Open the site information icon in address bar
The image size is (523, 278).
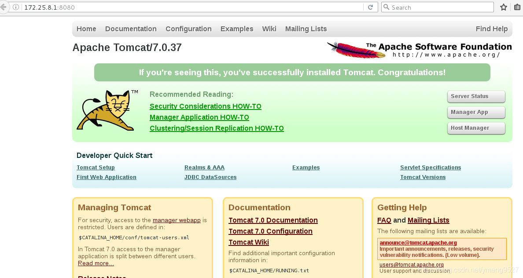pos(16,7)
